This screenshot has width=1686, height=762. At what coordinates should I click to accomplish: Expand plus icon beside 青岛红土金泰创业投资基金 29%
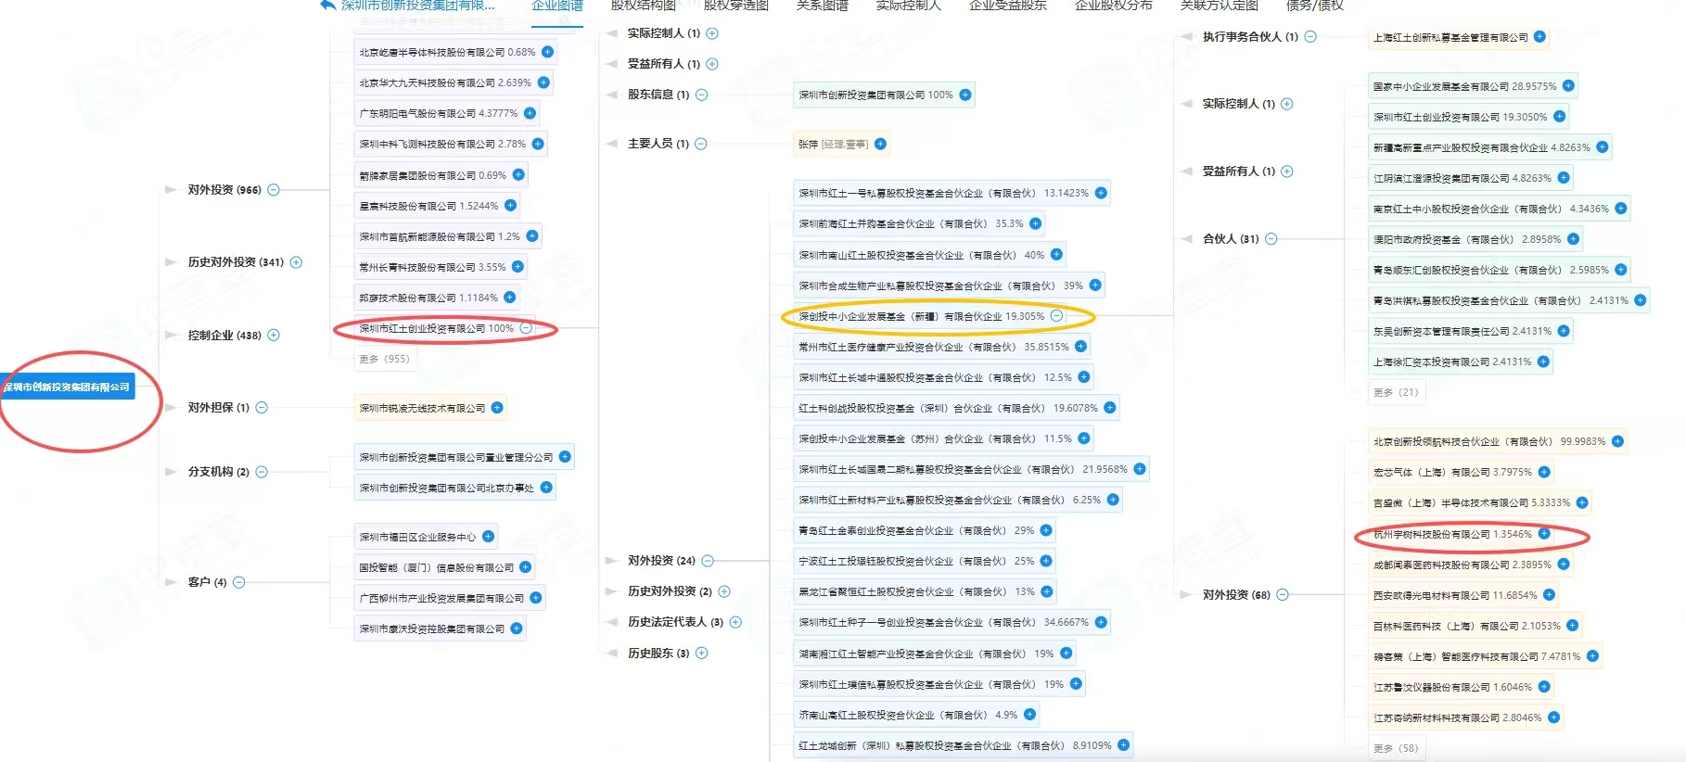pos(1046,530)
